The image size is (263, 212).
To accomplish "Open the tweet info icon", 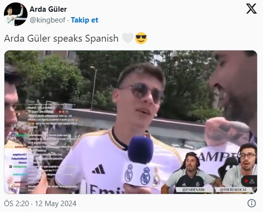I will 252,203.
